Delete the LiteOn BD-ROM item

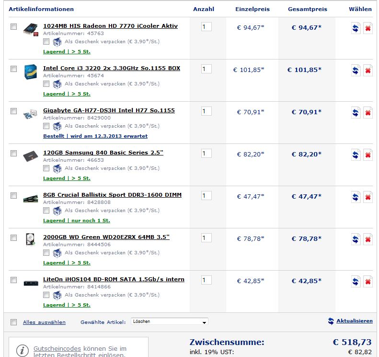pyautogui.click(x=368, y=282)
